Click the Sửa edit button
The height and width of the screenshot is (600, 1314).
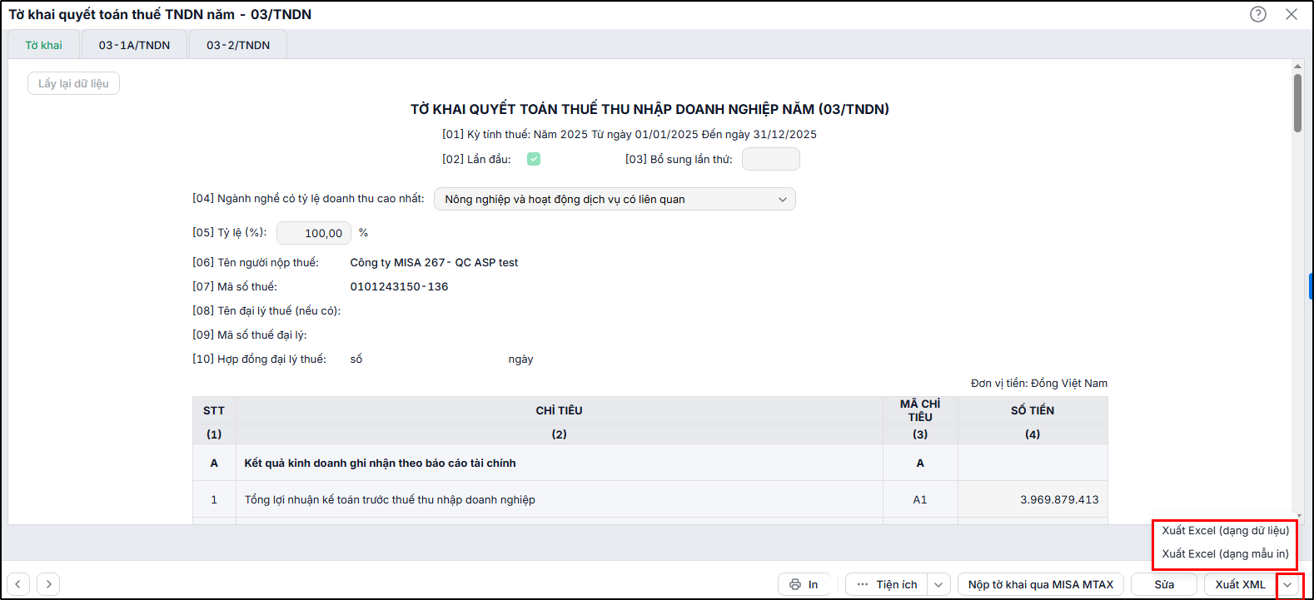[x=1164, y=584]
